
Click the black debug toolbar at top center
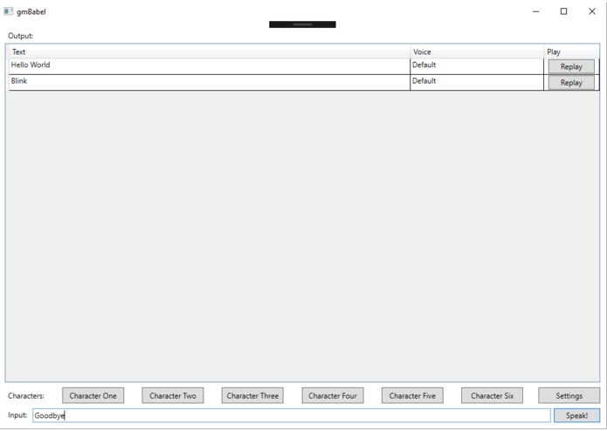click(302, 24)
